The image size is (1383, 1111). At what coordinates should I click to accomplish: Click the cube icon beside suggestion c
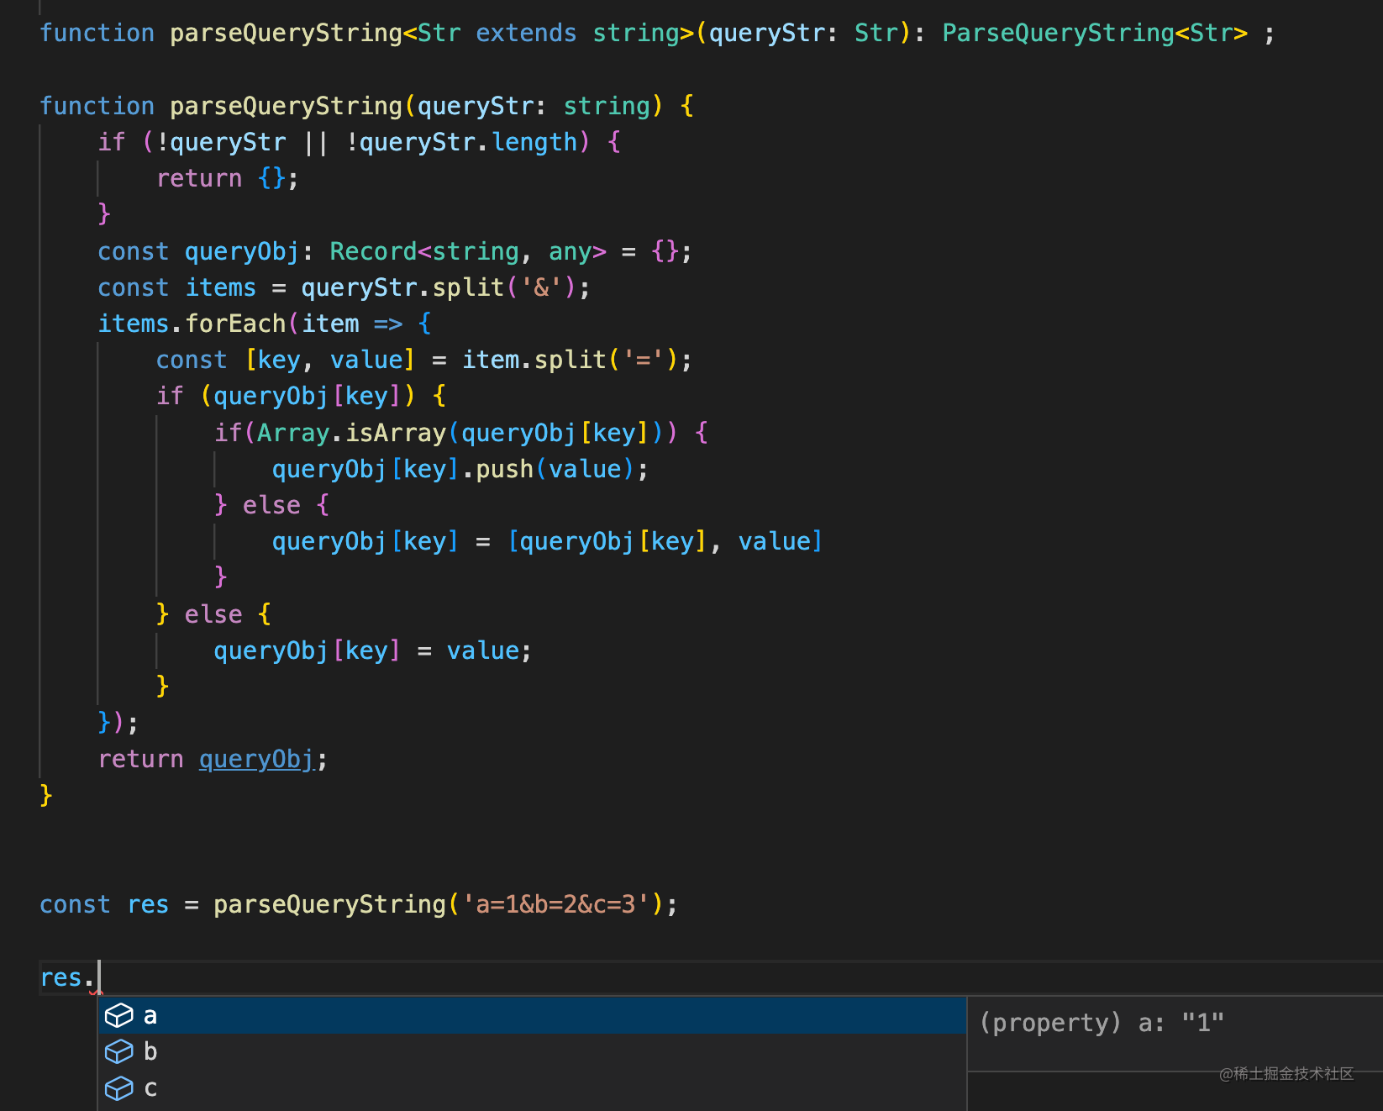click(118, 1088)
